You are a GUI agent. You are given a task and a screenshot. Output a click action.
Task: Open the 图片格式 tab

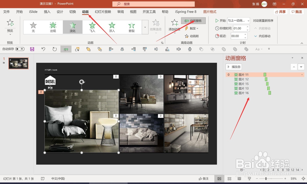(x=210, y=12)
